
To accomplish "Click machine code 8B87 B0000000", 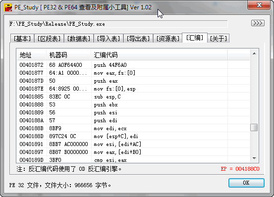I will tap(68, 152).
